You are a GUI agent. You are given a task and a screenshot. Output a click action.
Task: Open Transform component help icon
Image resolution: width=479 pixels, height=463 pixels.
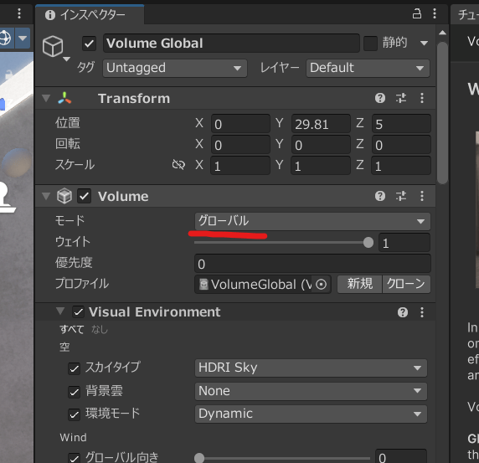380,98
